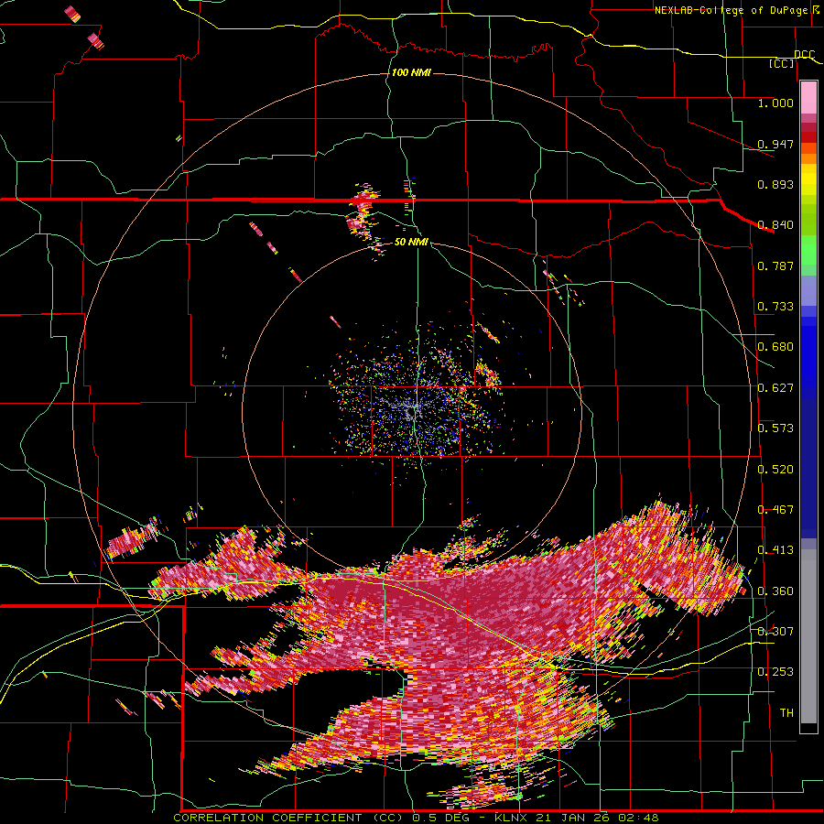The height and width of the screenshot is (824, 824).
Task: Select the 0.253 legend value
Action: [x=775, y=672]
